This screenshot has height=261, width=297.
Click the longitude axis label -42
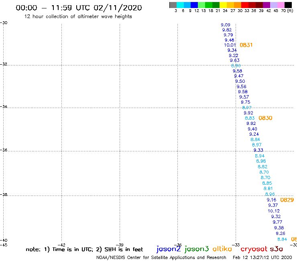click(x=61, y=245)
